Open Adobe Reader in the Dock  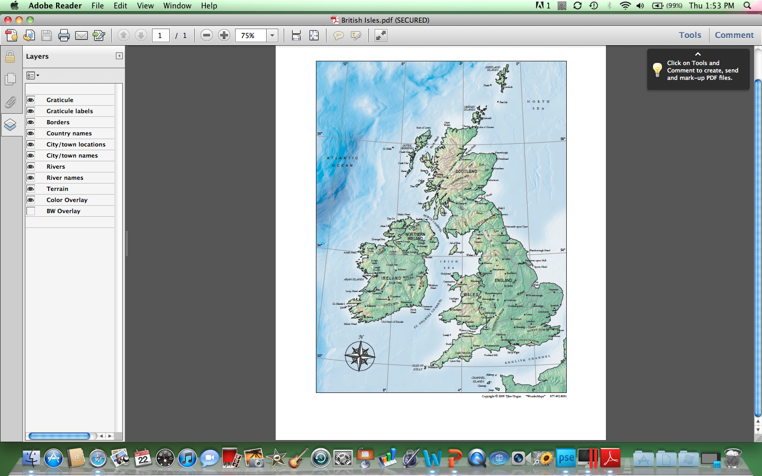[610, 459]
